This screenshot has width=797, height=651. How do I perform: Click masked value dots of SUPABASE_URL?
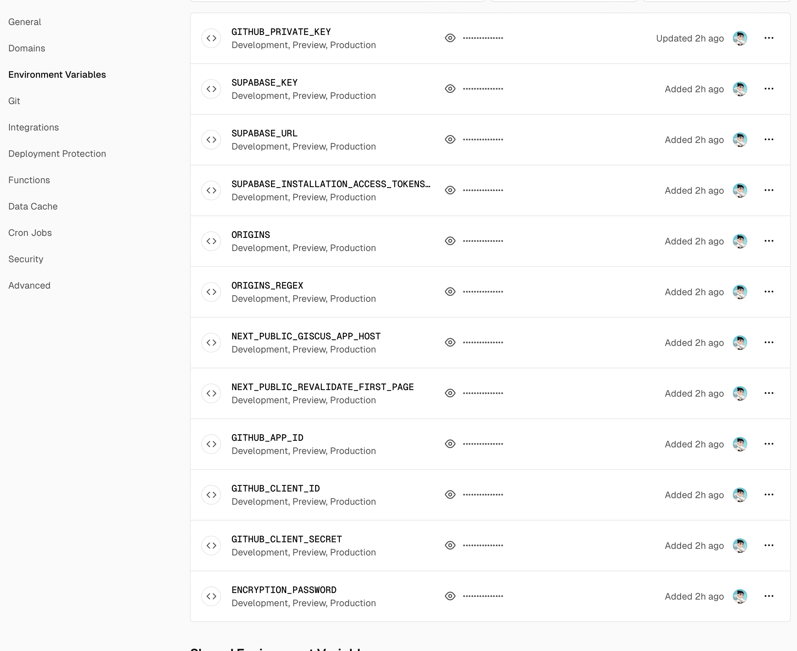483,139
